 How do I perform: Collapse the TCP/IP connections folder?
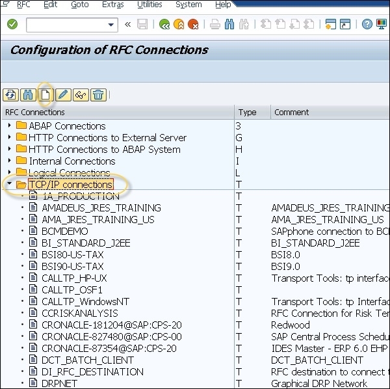tap(10, 183)
